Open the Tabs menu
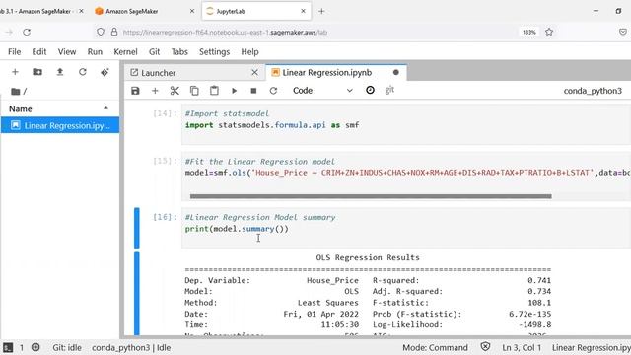Screen dimensions: 631x355 click(x=179, y=52)
